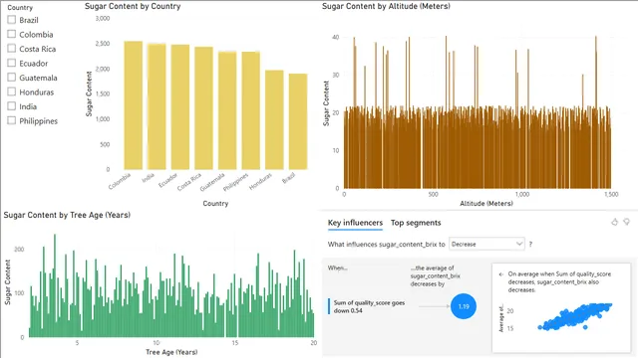This screenshot has height=358, width=638.
Task: Check the Brazil country filter checkbox
Action: pos(11,20)
